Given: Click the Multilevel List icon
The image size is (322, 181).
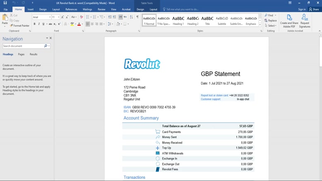Looking at the screenshot, I should [x=101, y=17].
